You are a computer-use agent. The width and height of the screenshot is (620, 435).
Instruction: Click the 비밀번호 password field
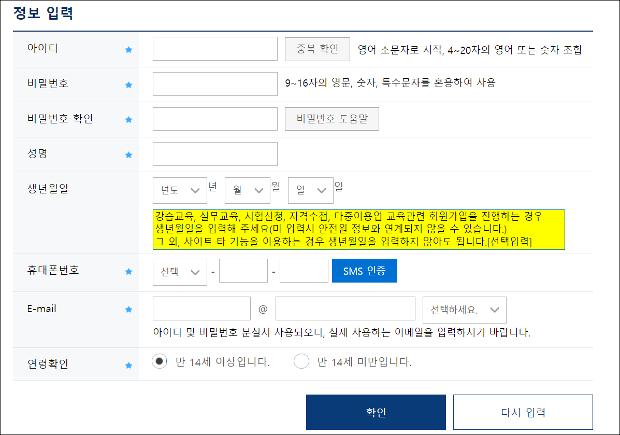click(x=214, y=83)
